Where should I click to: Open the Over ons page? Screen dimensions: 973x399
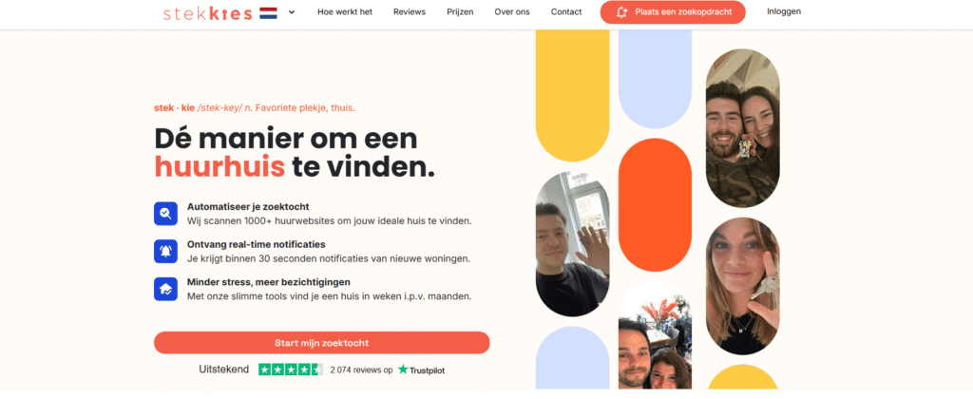pos(512,11)
